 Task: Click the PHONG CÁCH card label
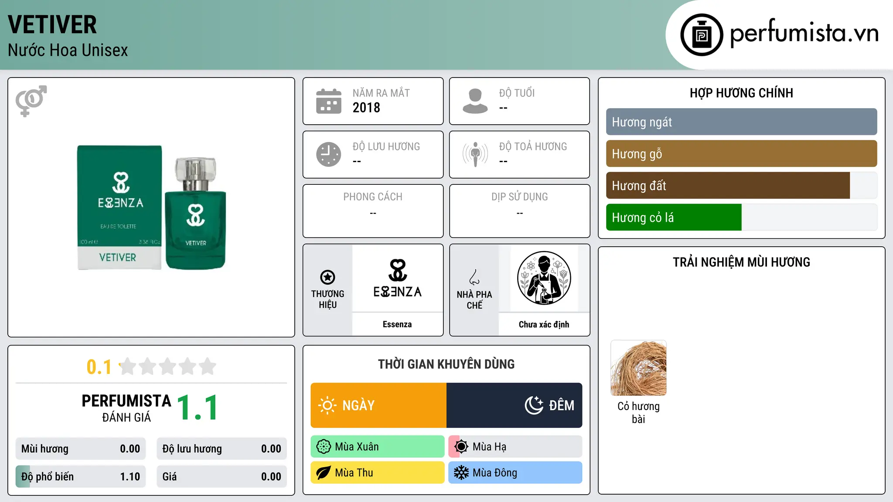[373, 197]
